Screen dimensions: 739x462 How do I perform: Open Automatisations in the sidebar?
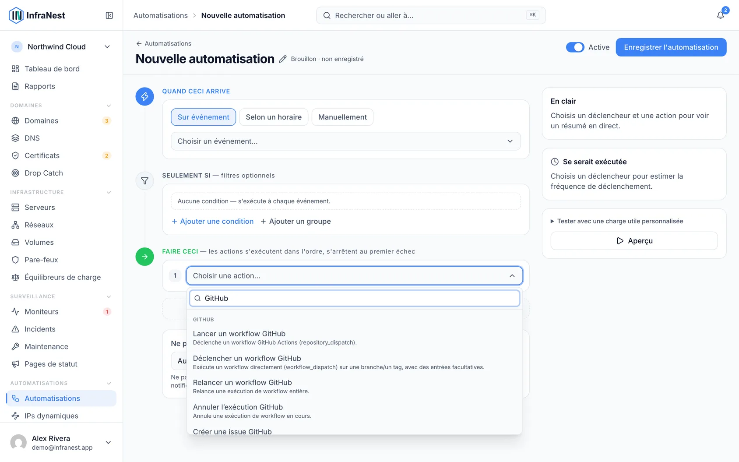(x=61, y=398)
